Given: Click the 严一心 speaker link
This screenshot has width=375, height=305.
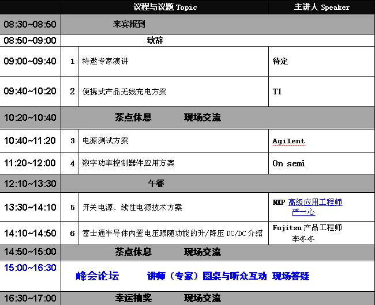Looking at the screenshot, I should [303, 212].
